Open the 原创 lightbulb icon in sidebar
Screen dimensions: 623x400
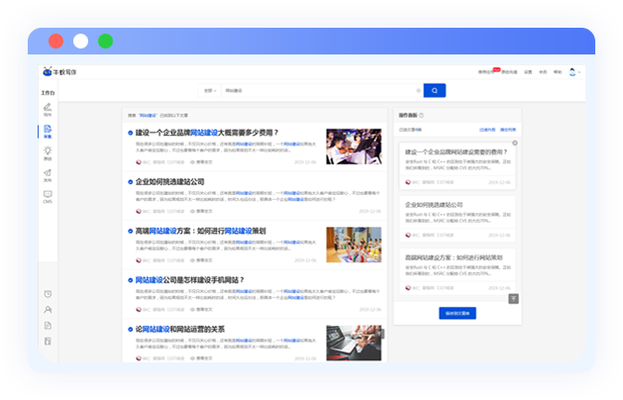tap(48, 151)
